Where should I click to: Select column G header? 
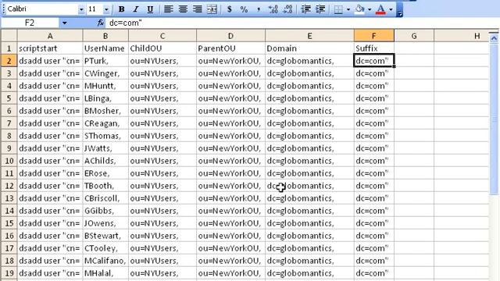414,36
